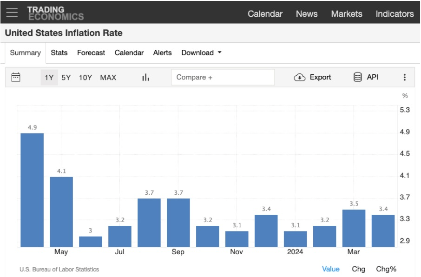
Task: Click the calendar date range icon
Action: coord(16,77)
